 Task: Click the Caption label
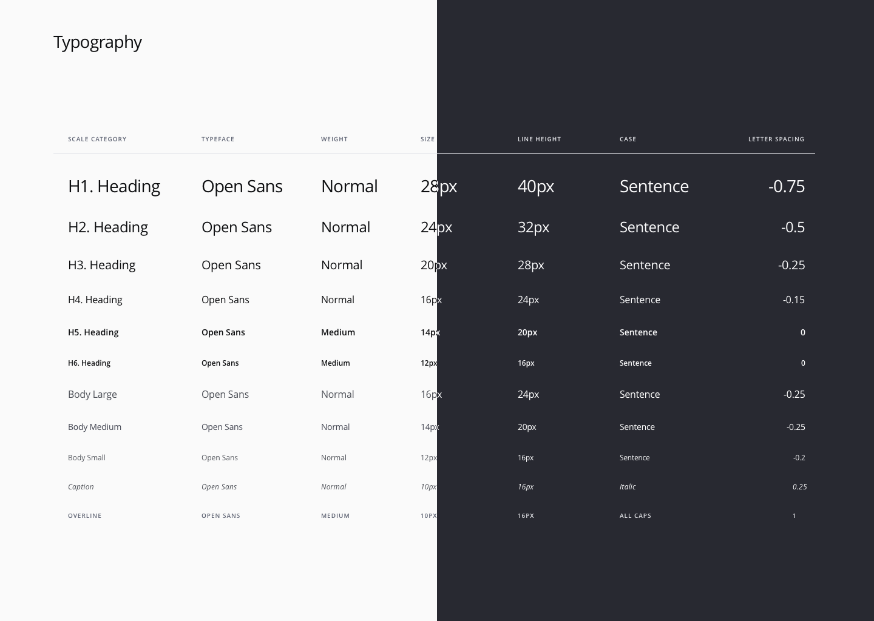(81, 487)
